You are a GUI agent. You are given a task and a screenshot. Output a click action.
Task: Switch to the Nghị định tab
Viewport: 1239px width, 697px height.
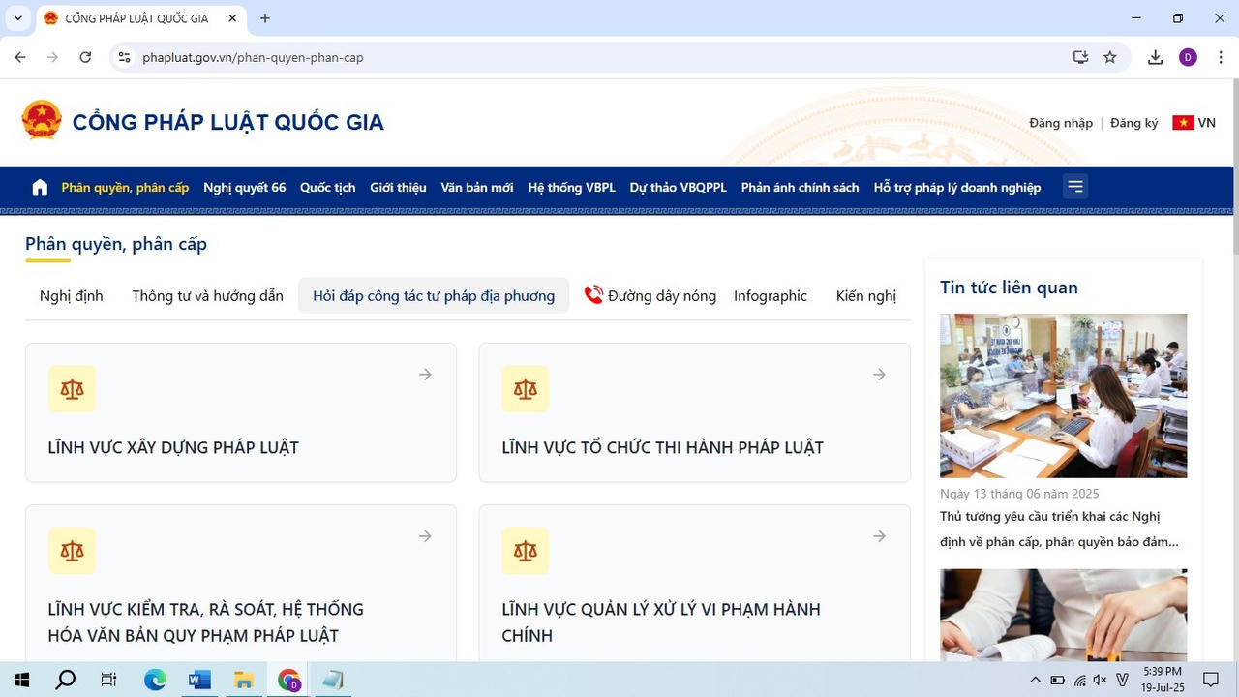71,295
